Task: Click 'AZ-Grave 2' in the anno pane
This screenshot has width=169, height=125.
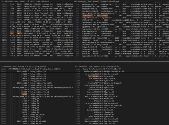Action: click(x=29, y=13)
